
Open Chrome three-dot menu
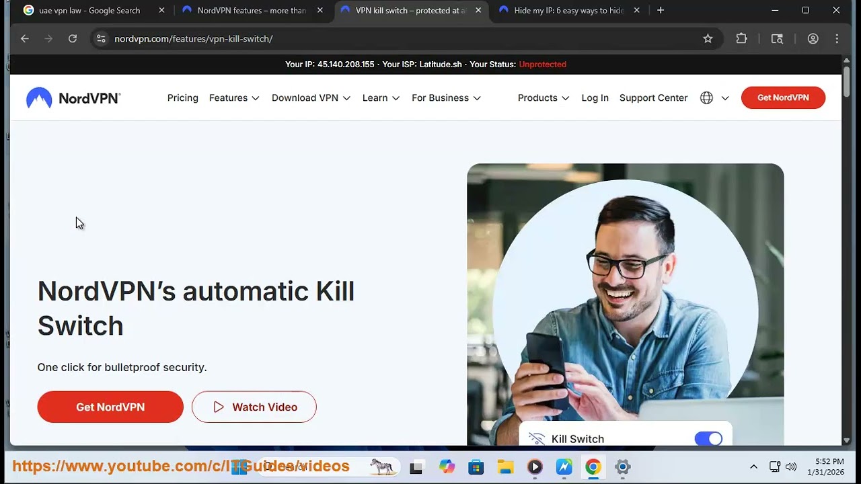click(x=837, y=39)
